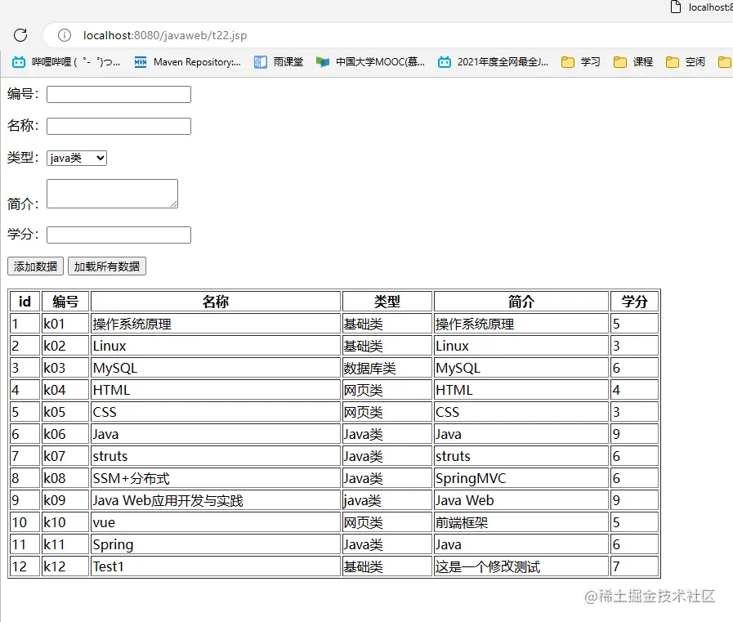The image size is (733, 622).
Task: Open the Maven Repository bookmark
Action: tap(187, 62)
